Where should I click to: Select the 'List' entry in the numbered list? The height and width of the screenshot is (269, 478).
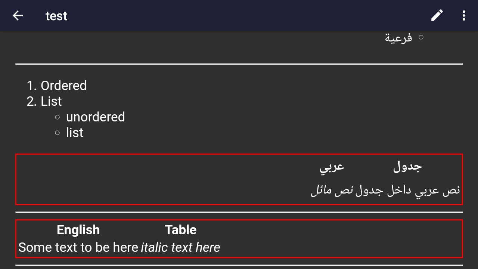[51, 101]
